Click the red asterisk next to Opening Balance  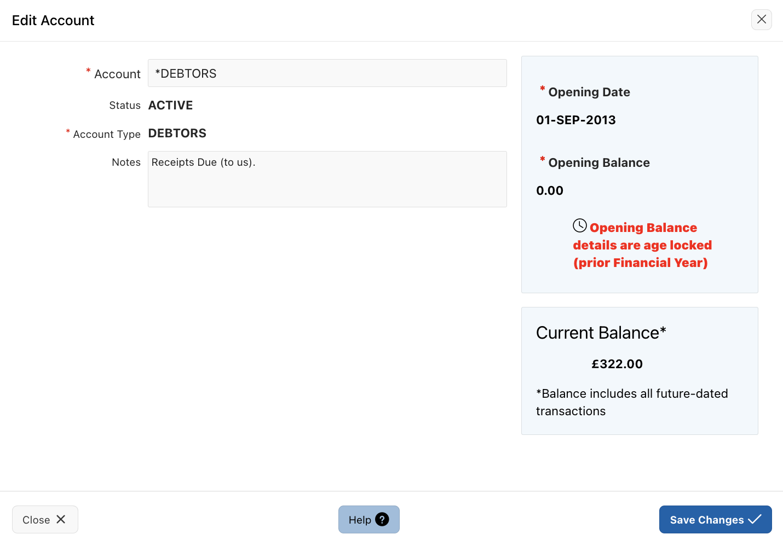(x=542, y=159)
